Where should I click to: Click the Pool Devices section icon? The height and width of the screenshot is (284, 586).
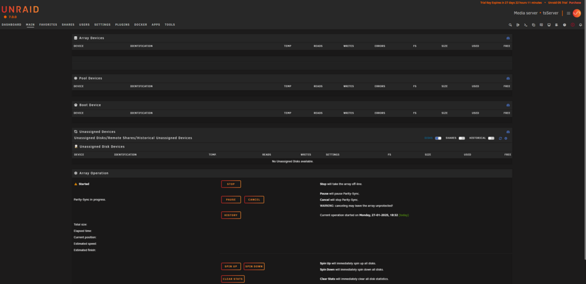(x=76, y=78)
